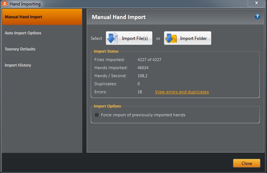Enable force import of previously imported hands
This screenshot has height=173, width=267.
(97, 115)
